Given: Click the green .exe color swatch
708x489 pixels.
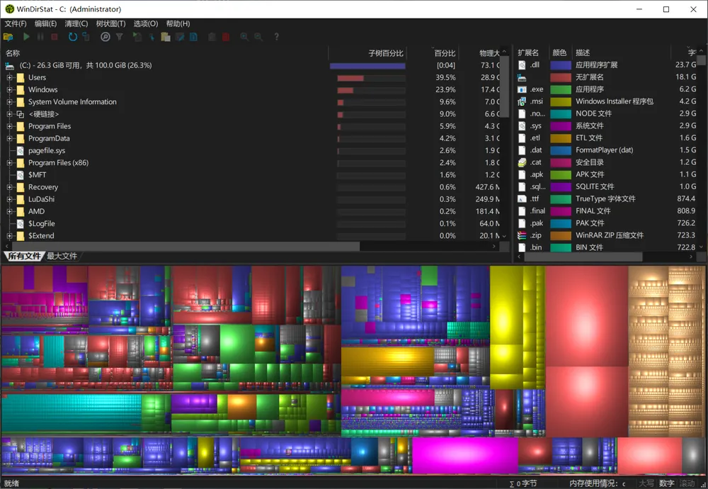Looking at the screenshot, I should (x=560, y=89).
